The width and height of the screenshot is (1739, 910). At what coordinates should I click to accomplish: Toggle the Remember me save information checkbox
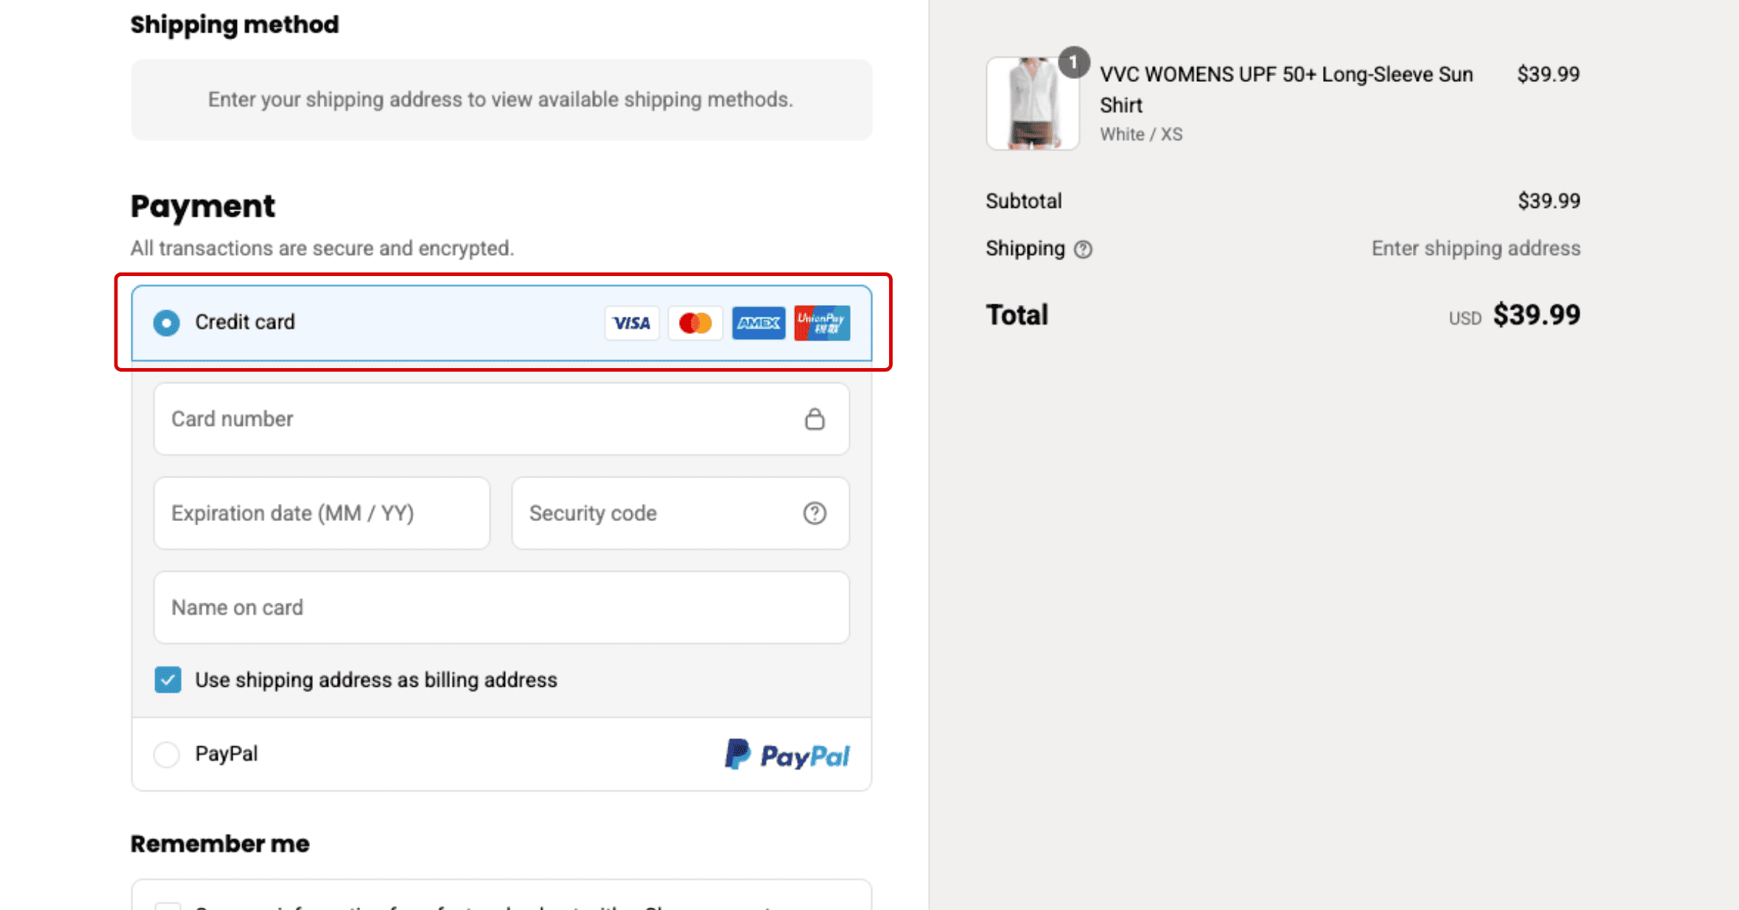[x=168, y=906]
